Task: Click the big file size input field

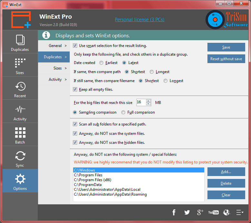Action: pyautogui.click(x=141, y=102)
